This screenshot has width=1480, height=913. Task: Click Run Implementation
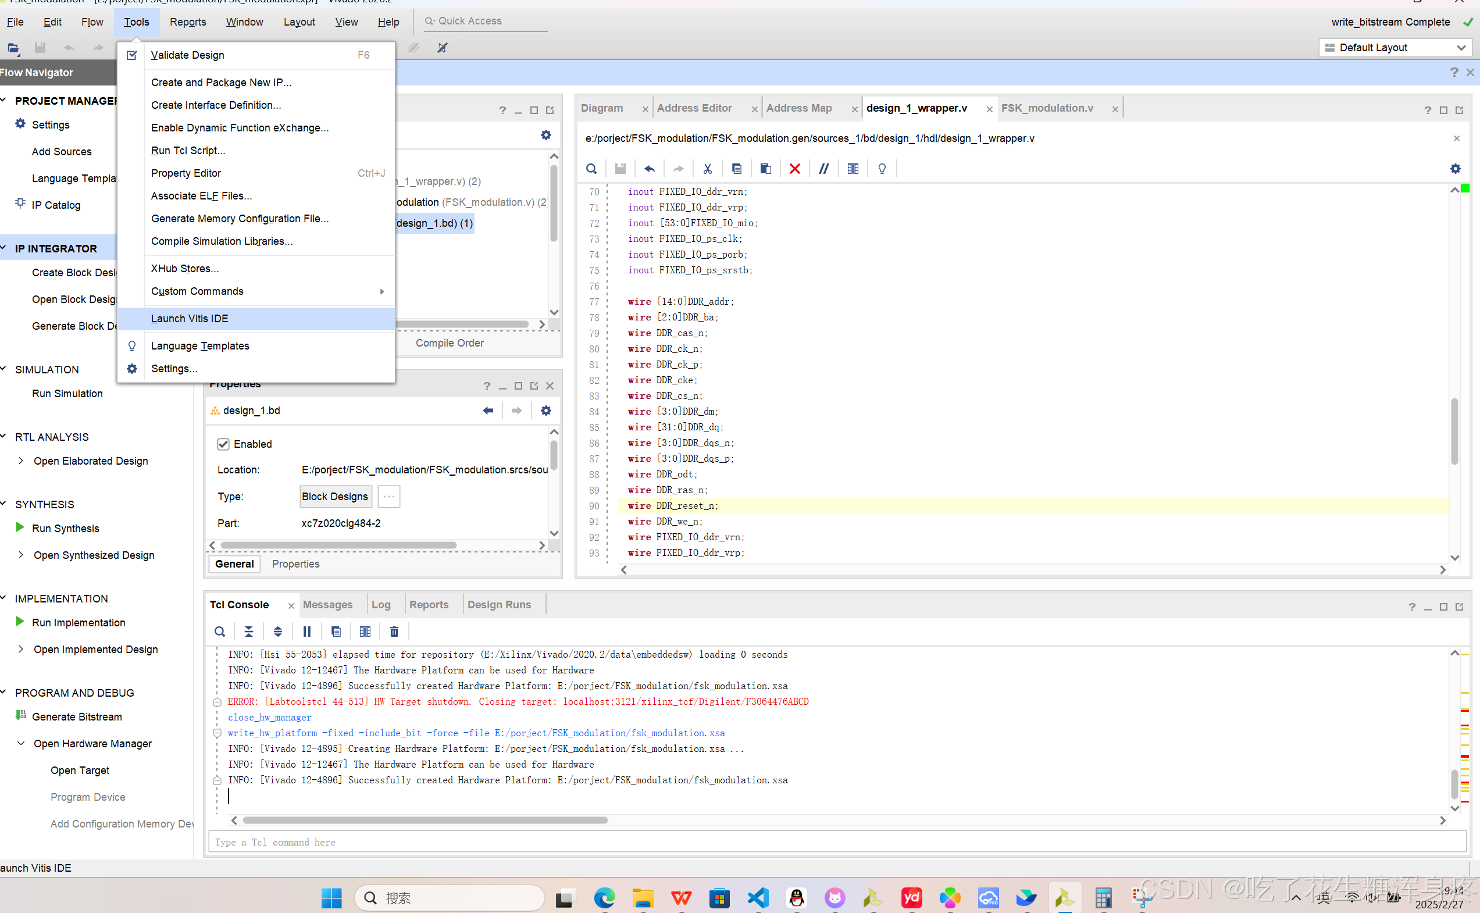coord(79,623)
